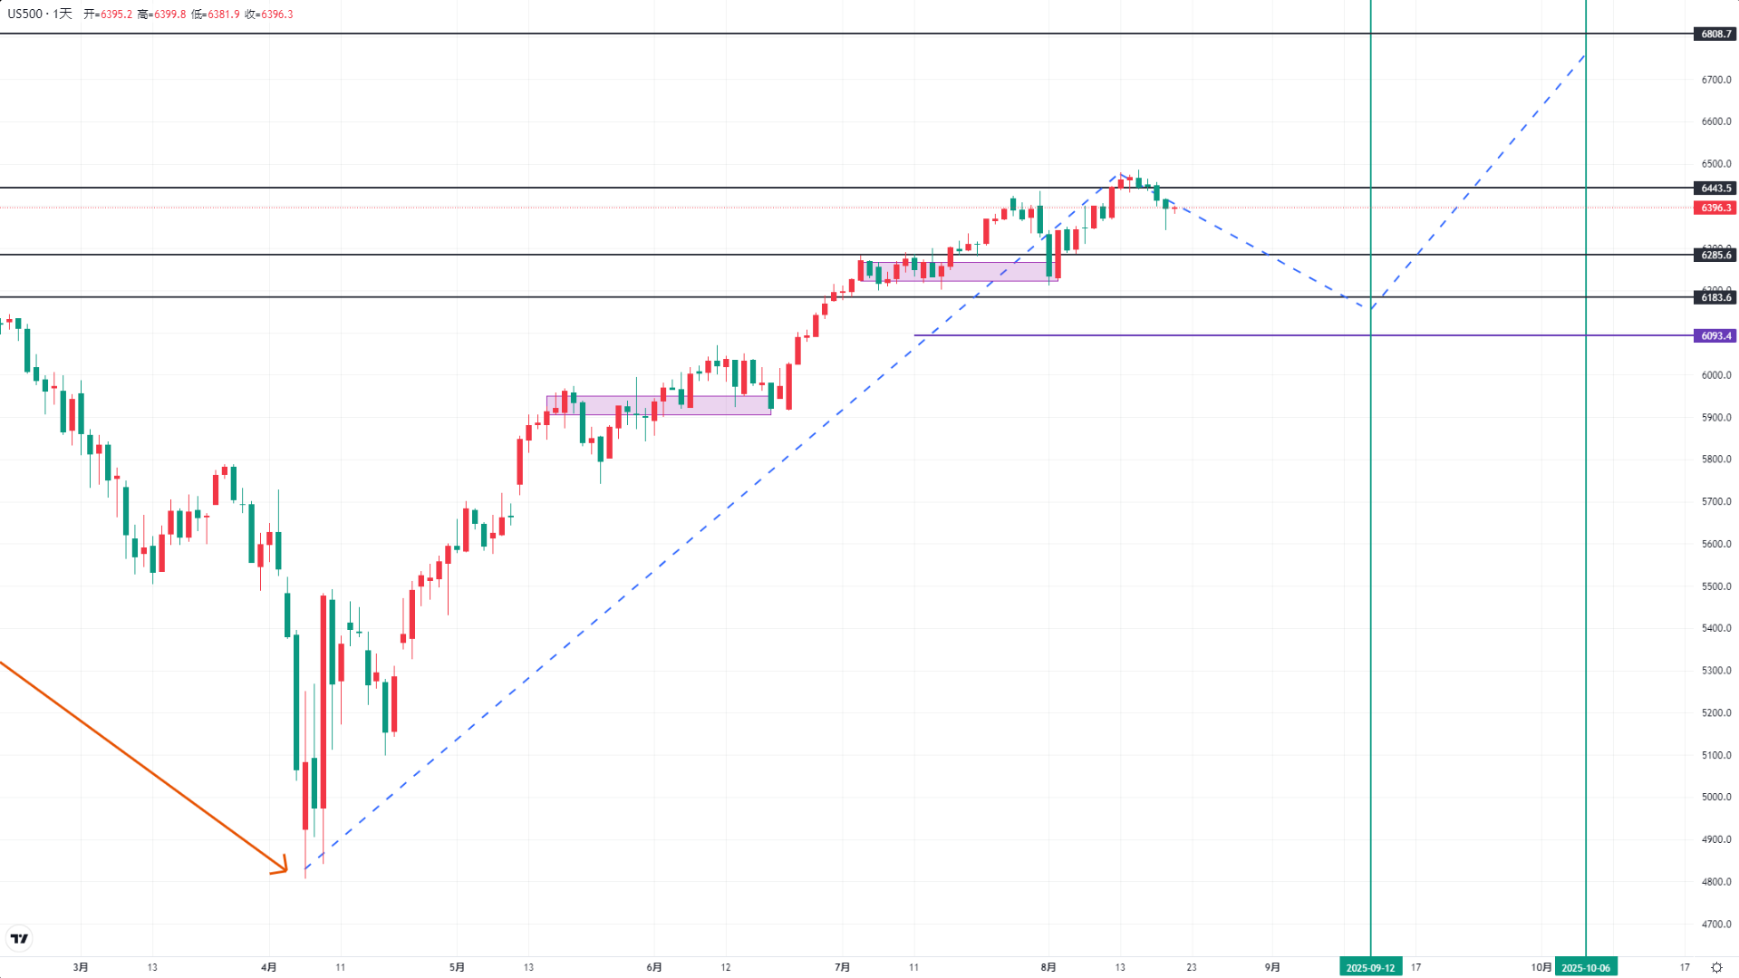The height and width of the screenshot is (978, 1739).
Task: Select the orange arrow's arrowhead
Action: tap(282, 868)
